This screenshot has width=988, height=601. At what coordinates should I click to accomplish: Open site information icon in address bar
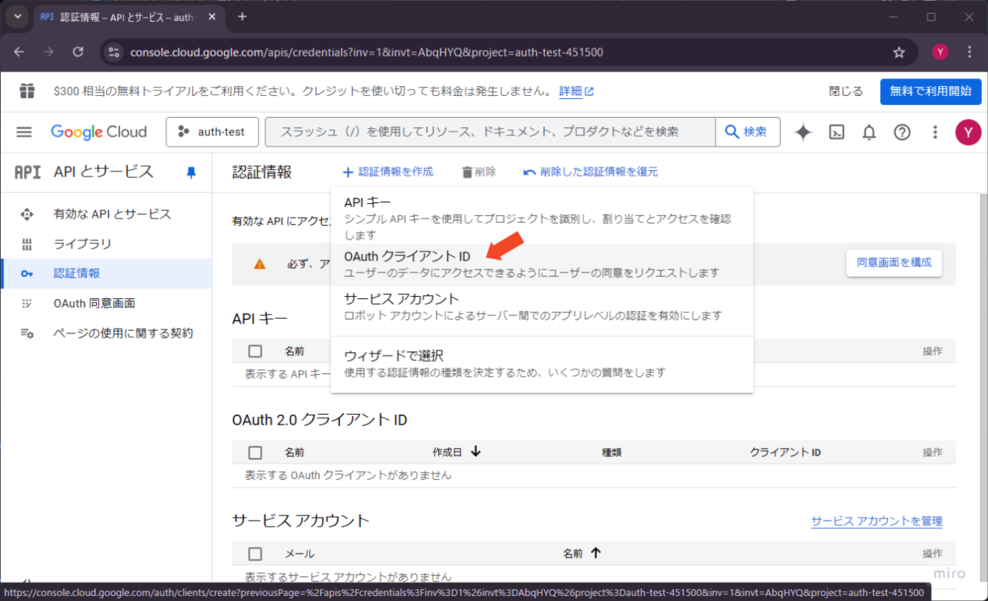115,52
